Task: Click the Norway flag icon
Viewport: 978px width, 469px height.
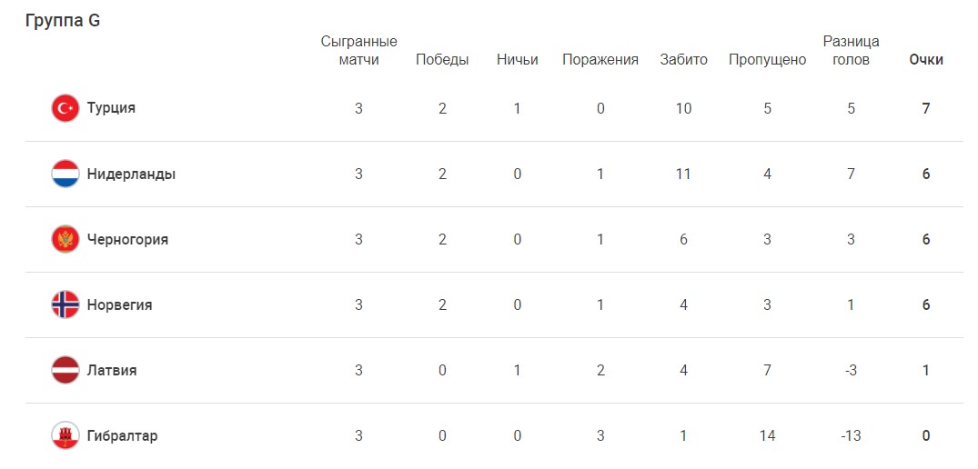Action: [65, 304]
